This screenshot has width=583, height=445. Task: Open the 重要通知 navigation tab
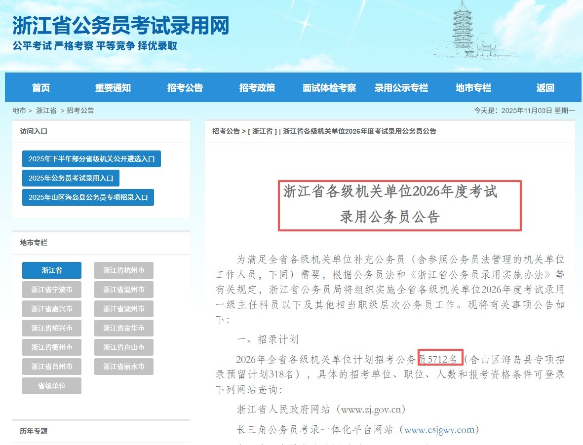pyautogui.click(x=113, y=88)
